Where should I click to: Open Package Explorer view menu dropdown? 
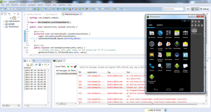(x=19, y=18)
